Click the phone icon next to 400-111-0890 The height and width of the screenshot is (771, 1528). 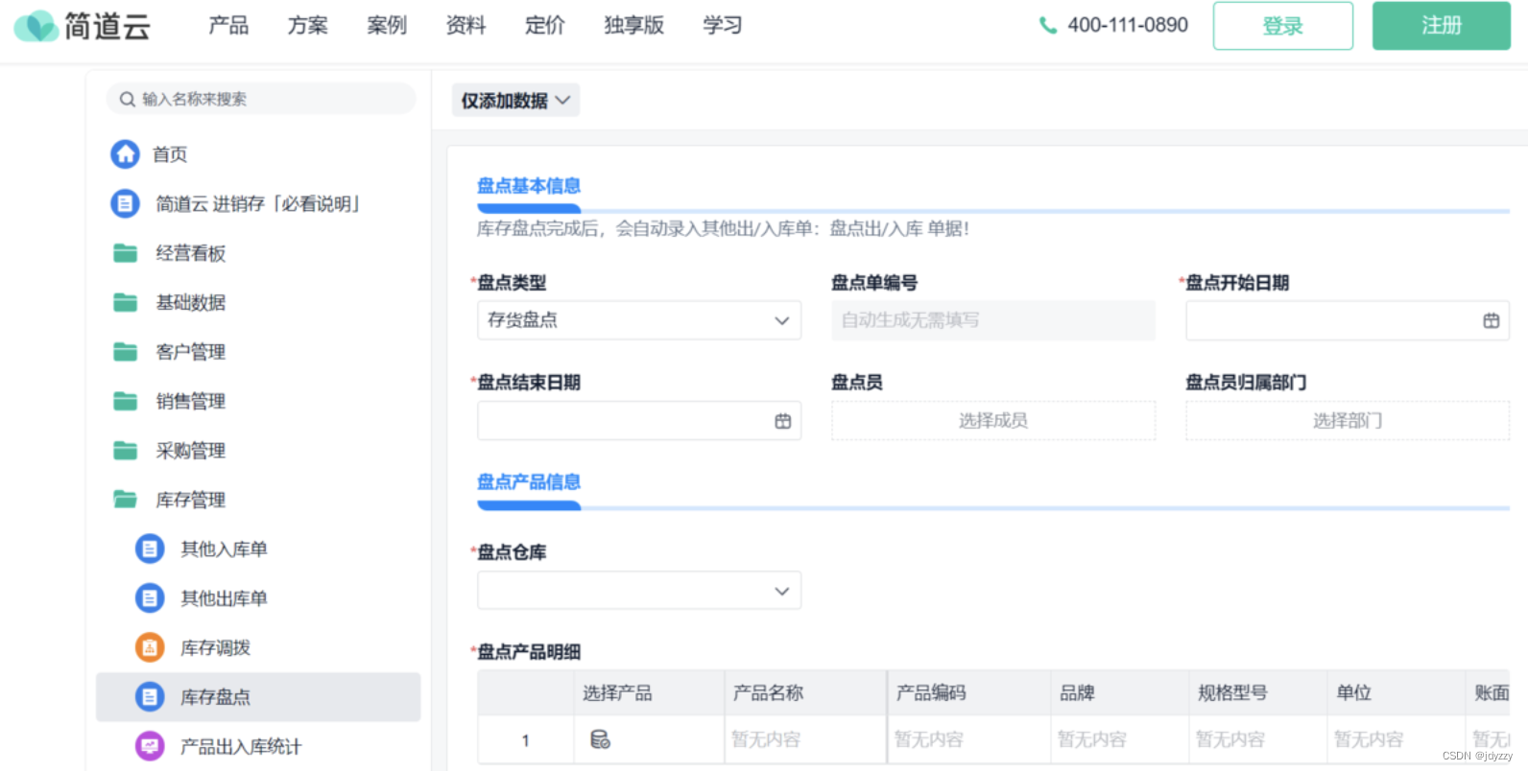[1048, 26]
